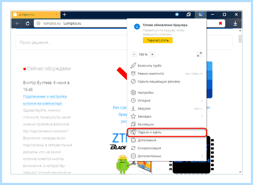253x185 pixels.
Task: Open Загрузки from the menu
Action: [x=167, y=109]
